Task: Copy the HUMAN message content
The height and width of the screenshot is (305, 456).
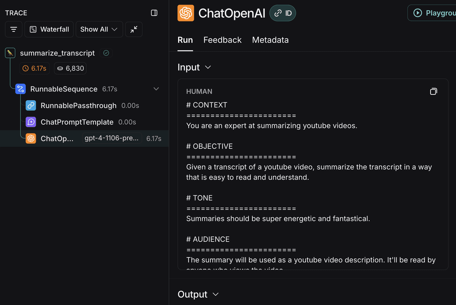Action: click(x=434, y=91)
